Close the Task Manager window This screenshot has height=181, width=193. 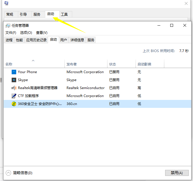point(185,26)
